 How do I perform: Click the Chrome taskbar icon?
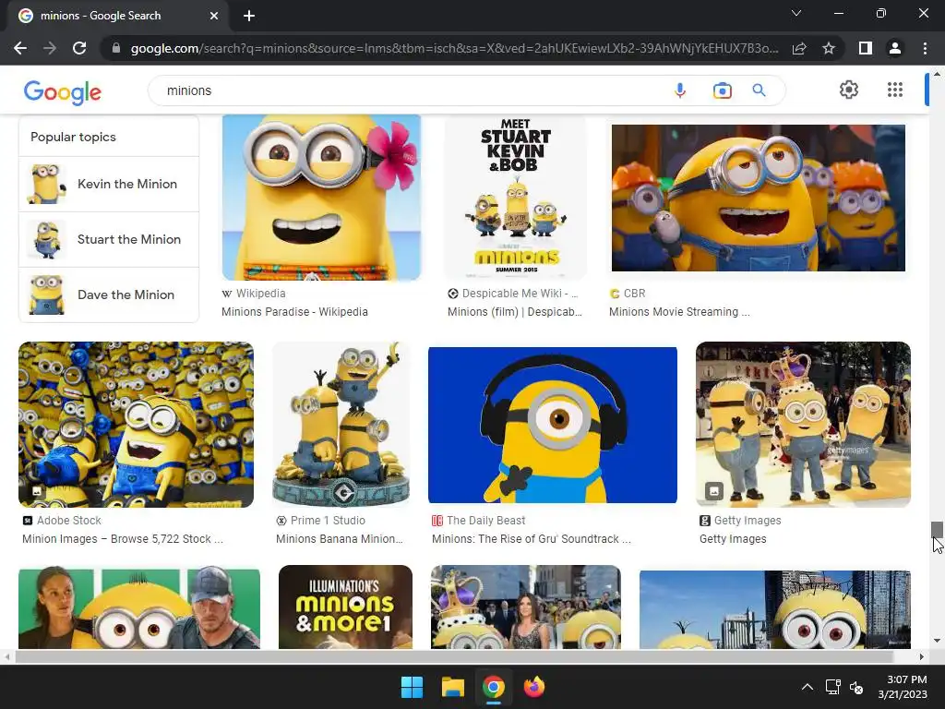(493, 687)
